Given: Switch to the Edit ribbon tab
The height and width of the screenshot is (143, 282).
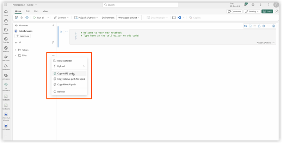Looking at the screenshot, I should pos(27,11).
